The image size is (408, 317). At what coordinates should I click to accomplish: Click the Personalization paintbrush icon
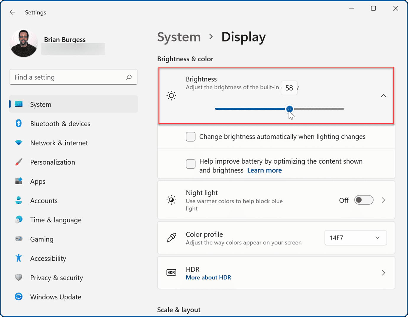pyautogui.click(x=18, y=162)
